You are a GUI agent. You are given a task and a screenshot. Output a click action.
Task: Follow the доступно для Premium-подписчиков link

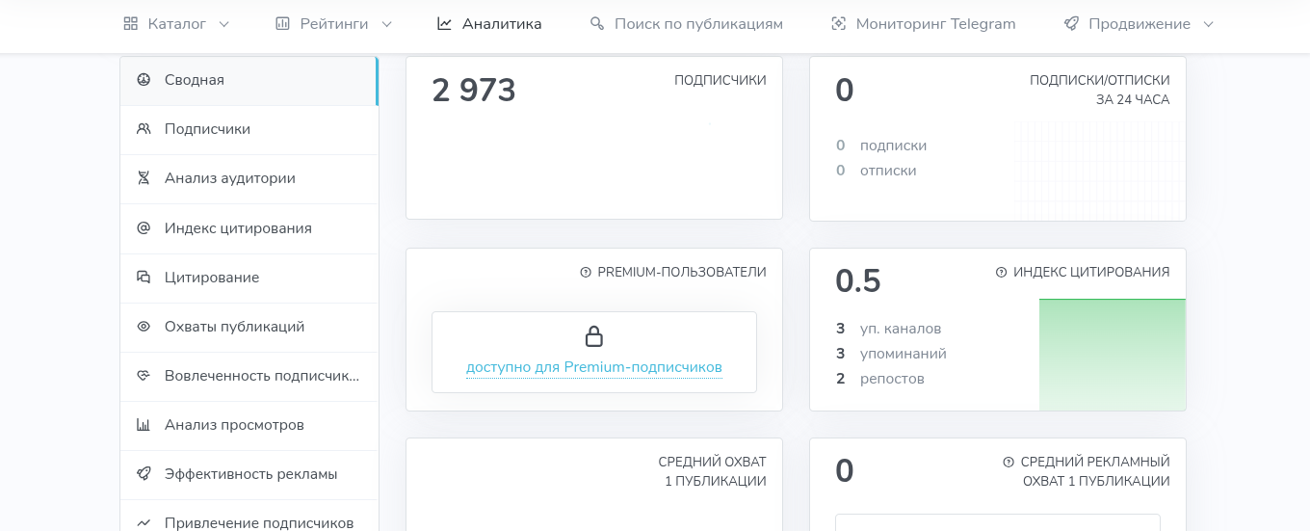(x=594, y=367)
